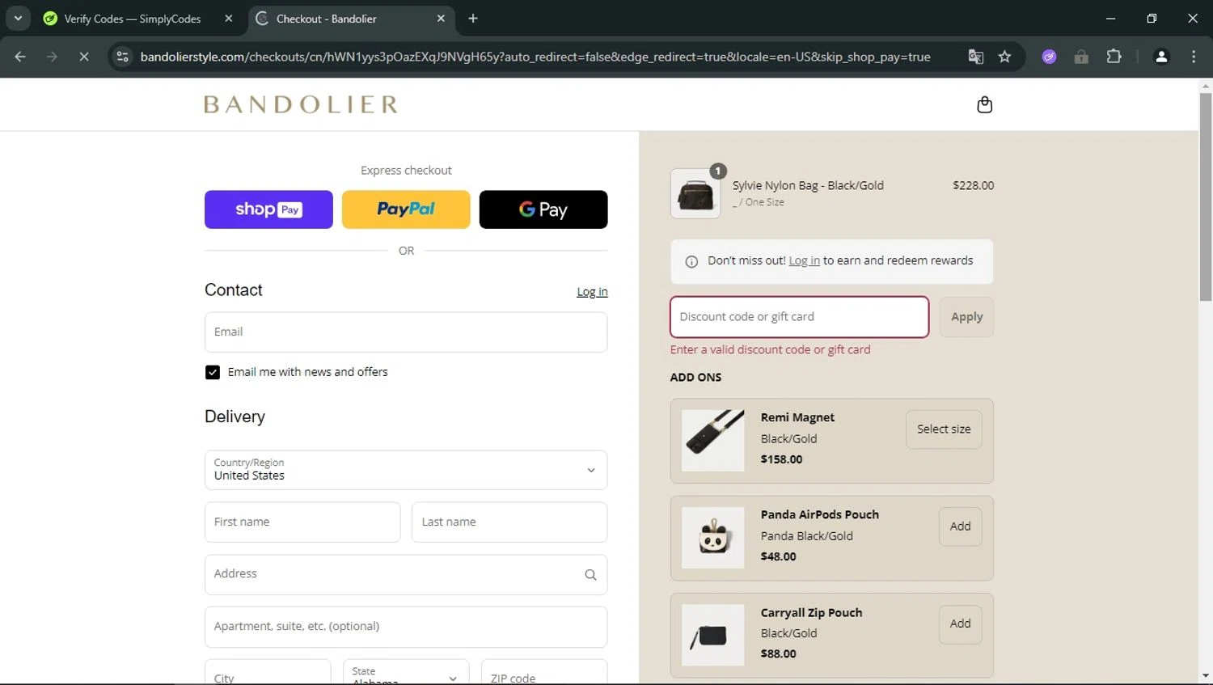Viewport: 1213px width, 685px height.
Task: Expand the Country/Region dropdown
Action: pyautogui.click(x=406, y=470)
